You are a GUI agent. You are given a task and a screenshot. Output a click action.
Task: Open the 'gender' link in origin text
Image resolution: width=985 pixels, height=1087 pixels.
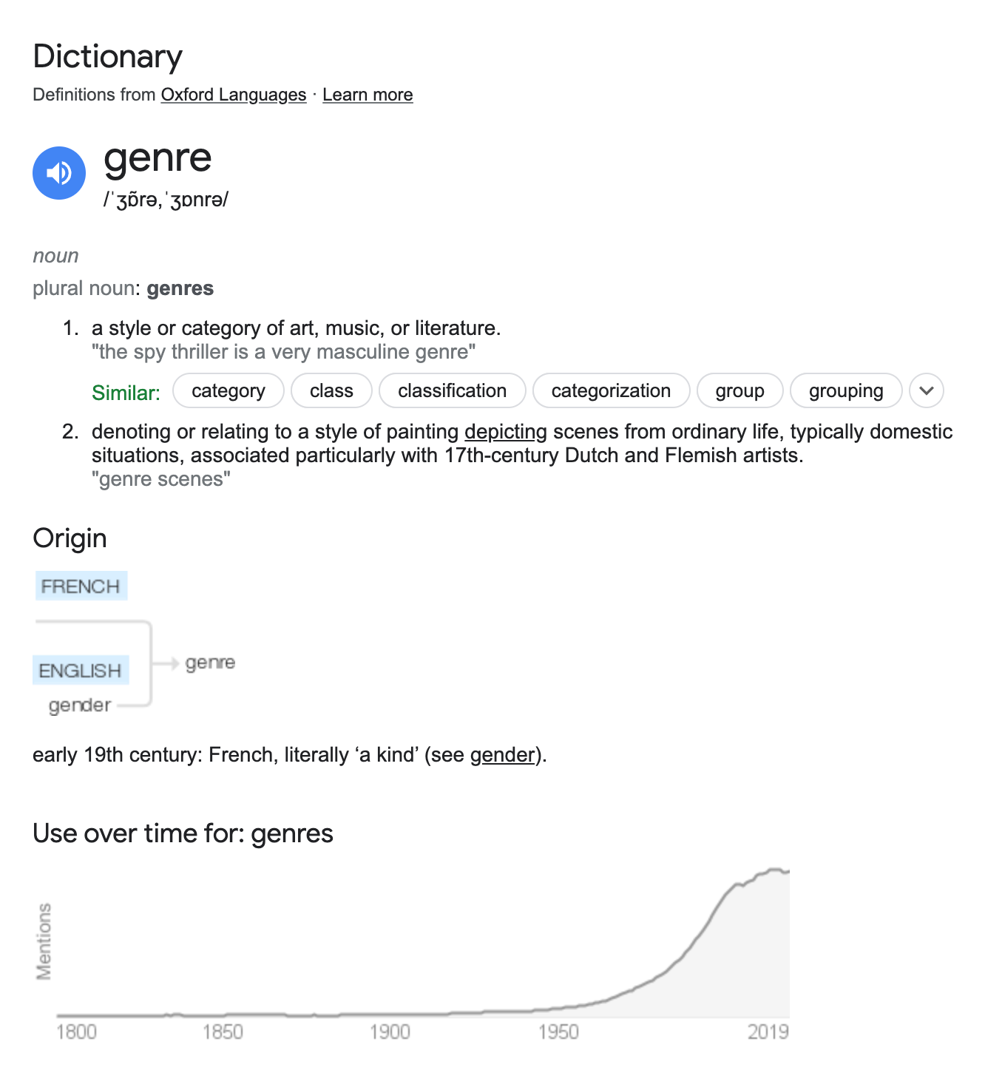pos(502,754)
